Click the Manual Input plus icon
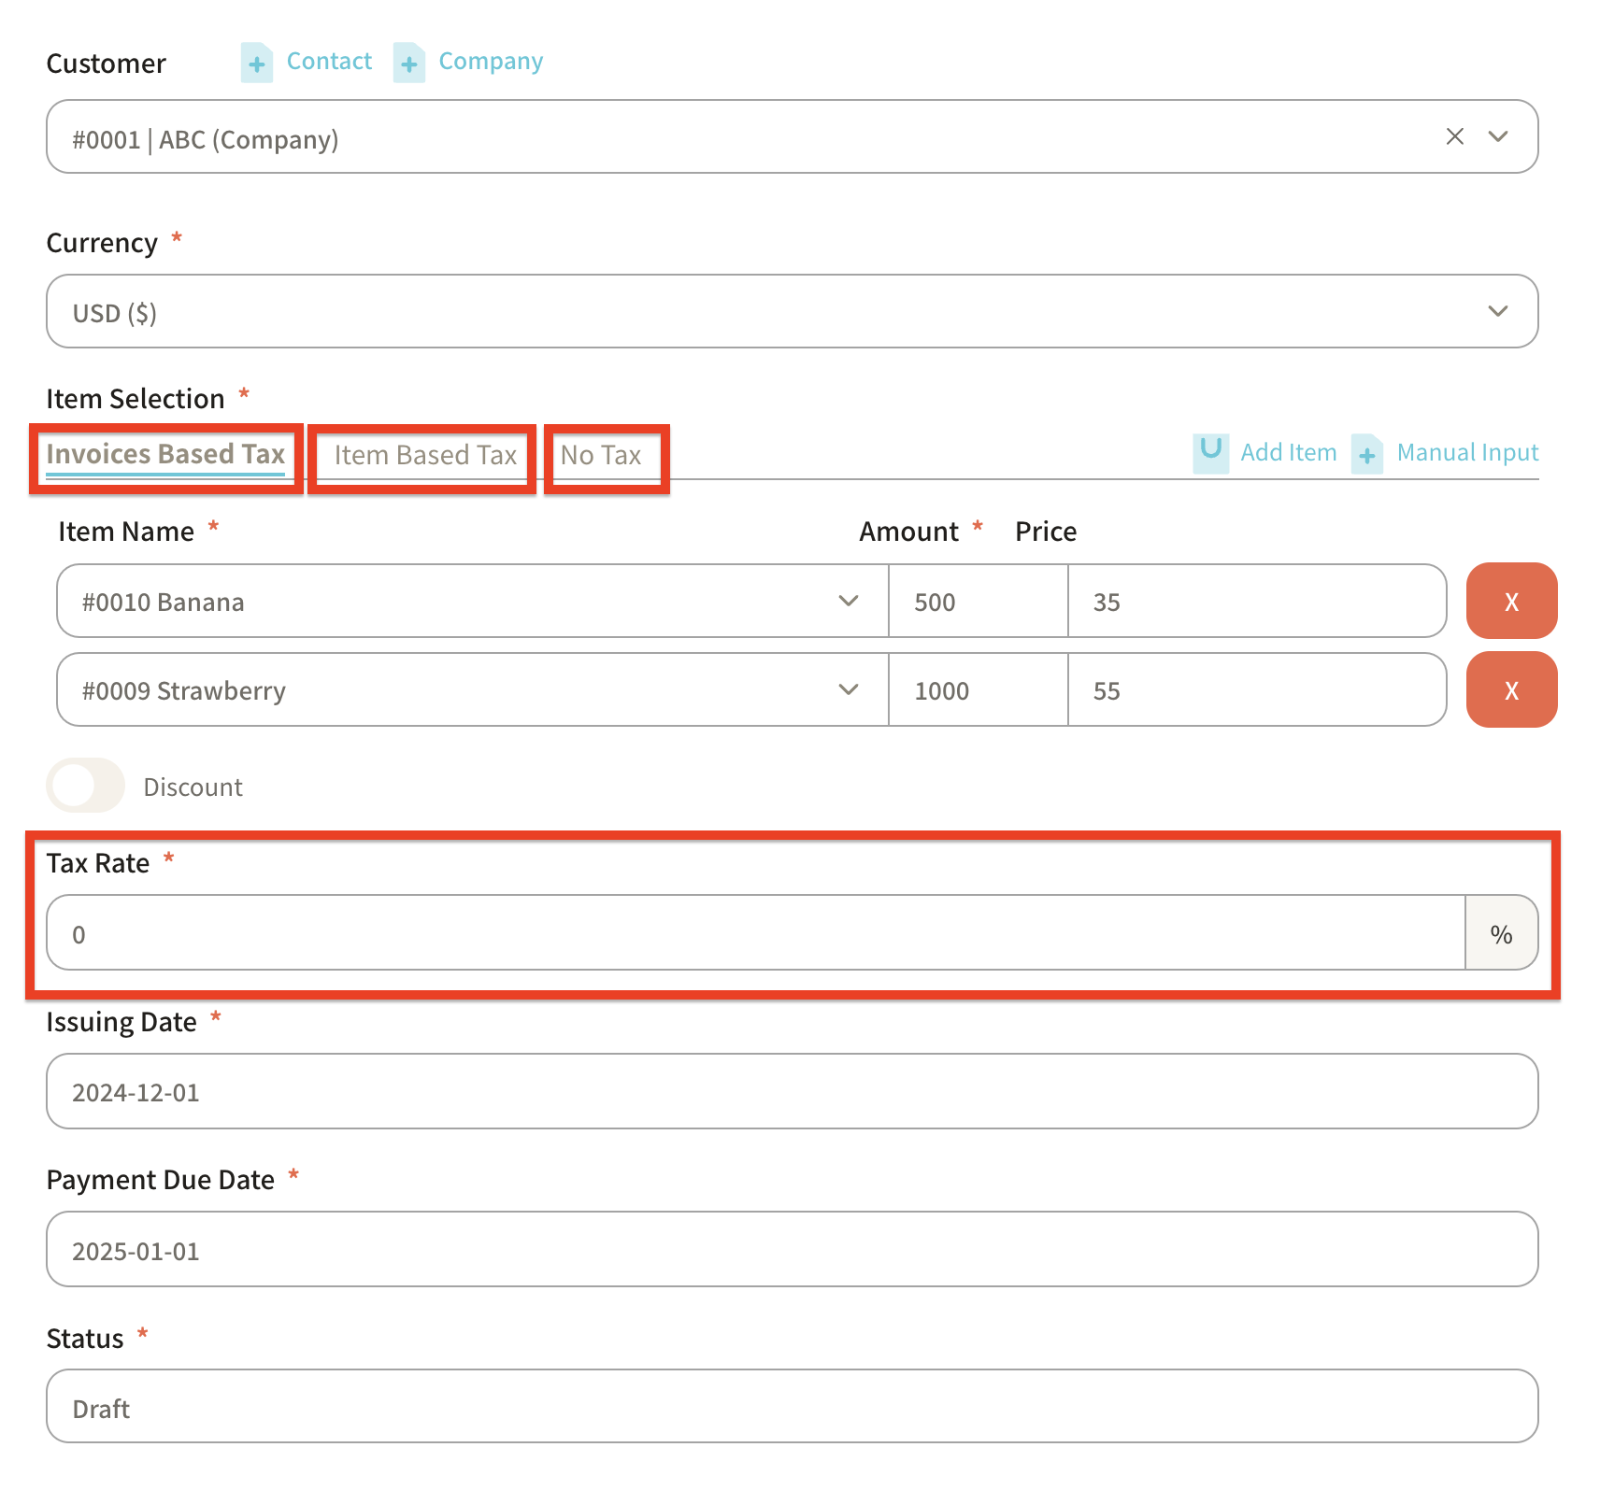1600x1504 pixels. (1366, 455)
